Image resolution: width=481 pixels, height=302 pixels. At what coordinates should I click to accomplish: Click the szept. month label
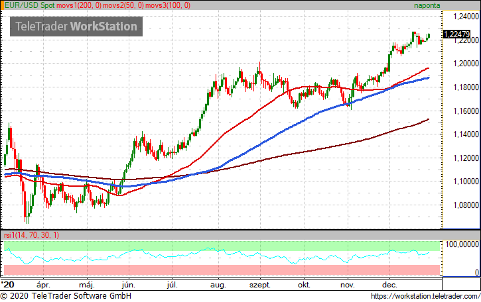point(260,285)
